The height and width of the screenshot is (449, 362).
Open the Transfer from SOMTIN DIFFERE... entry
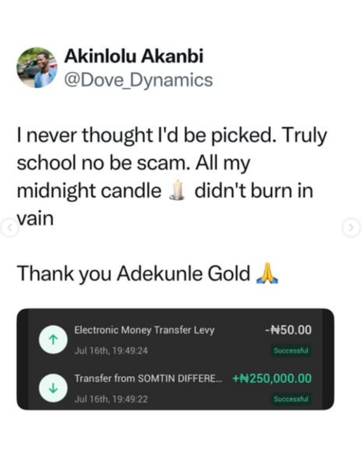click(x=149, y=379)
